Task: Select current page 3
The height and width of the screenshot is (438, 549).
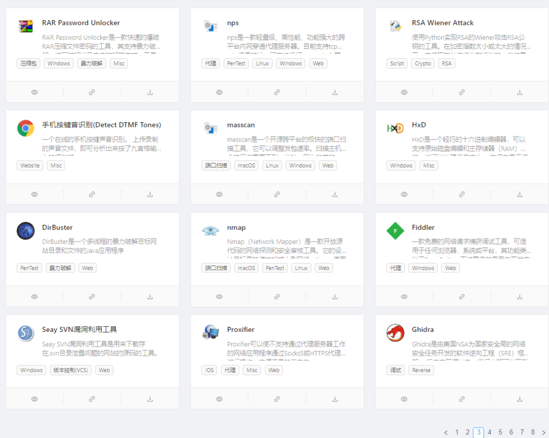Action: pos(479,432)
